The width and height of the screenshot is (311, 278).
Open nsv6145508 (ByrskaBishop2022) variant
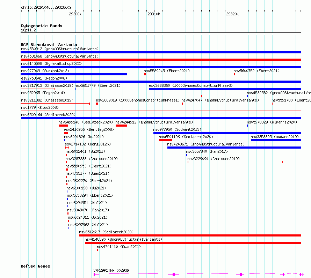click(x=51, y=63)
